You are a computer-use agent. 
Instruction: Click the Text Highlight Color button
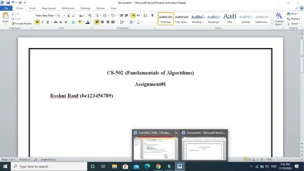coord(80,22)
